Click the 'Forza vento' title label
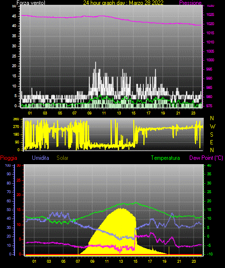Viewport: 225px width, 268px height. [31, 3]
